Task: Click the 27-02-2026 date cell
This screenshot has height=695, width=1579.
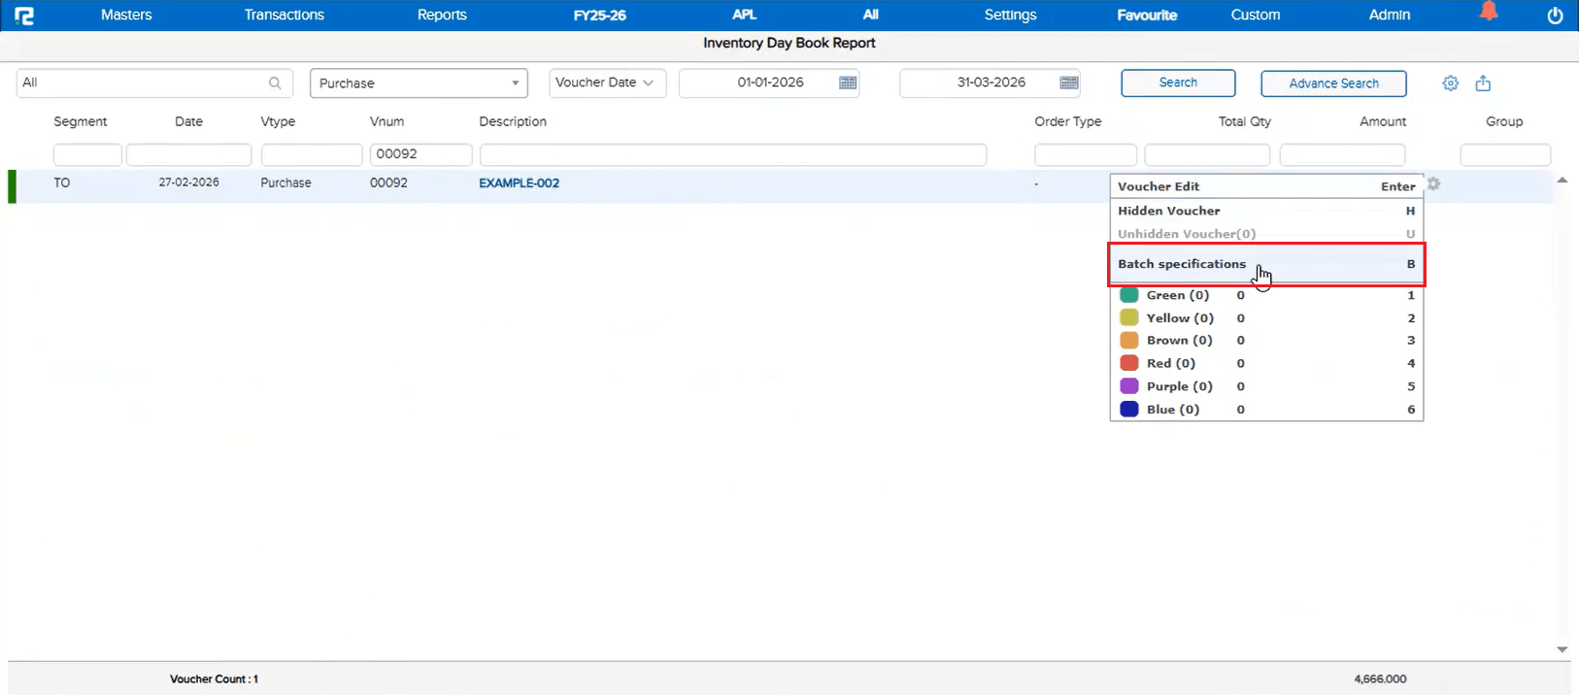Action: [x=188, y=182]
